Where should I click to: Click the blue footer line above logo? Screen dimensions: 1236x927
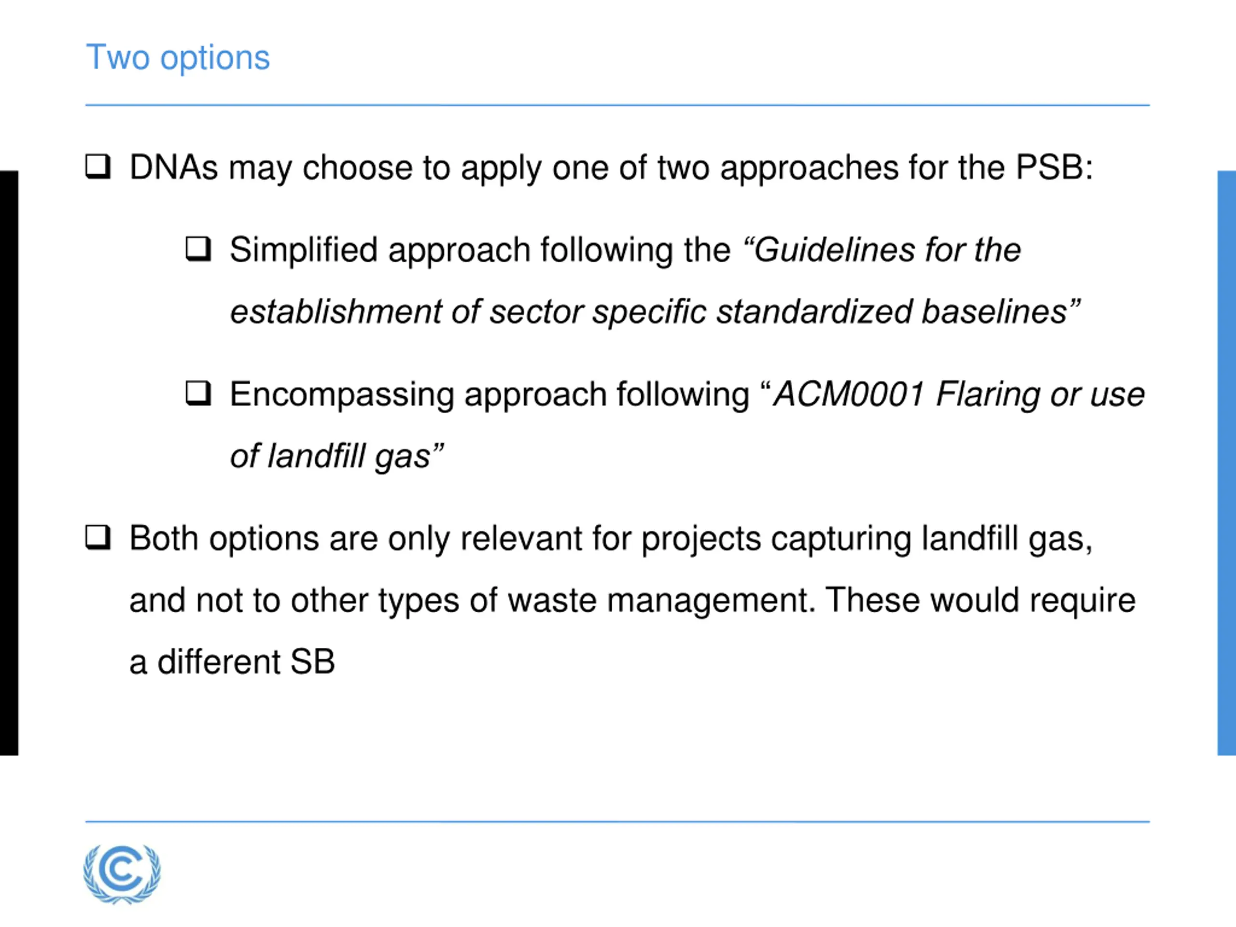click(x=618, y=822)
